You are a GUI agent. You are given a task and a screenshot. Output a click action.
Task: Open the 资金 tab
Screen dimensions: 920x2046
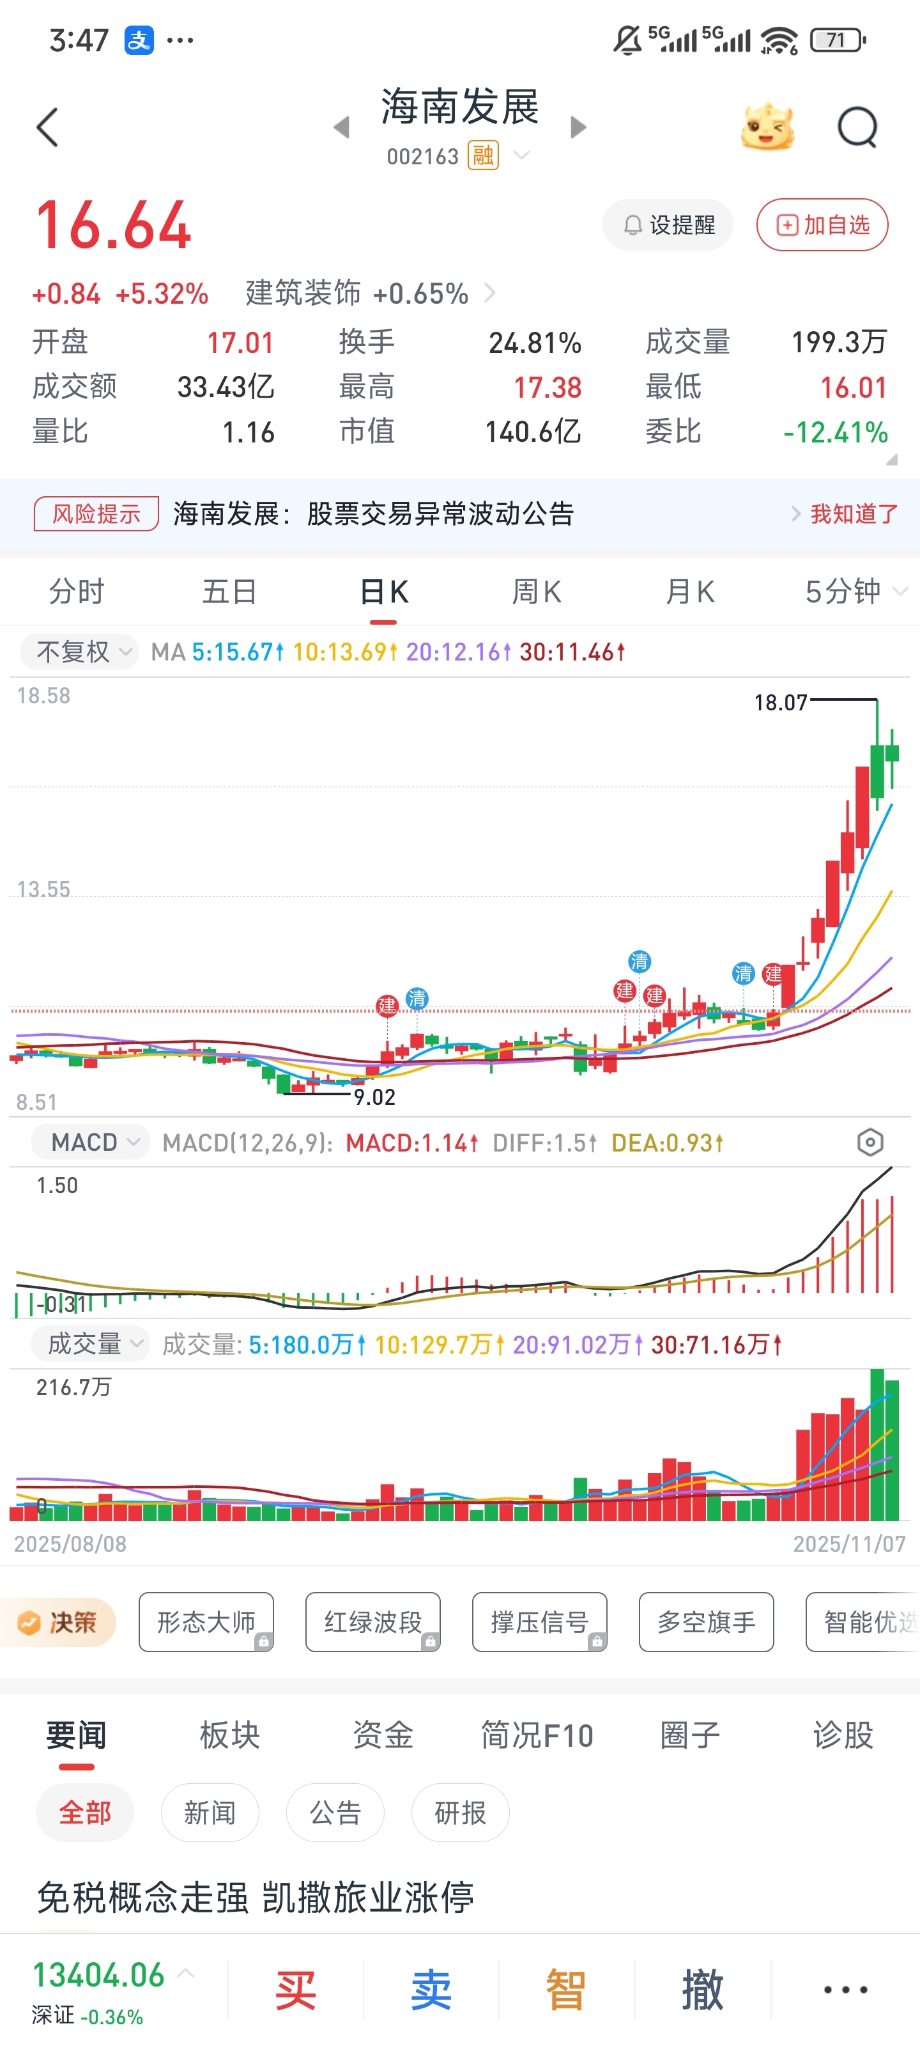(x=383, y=1735)
